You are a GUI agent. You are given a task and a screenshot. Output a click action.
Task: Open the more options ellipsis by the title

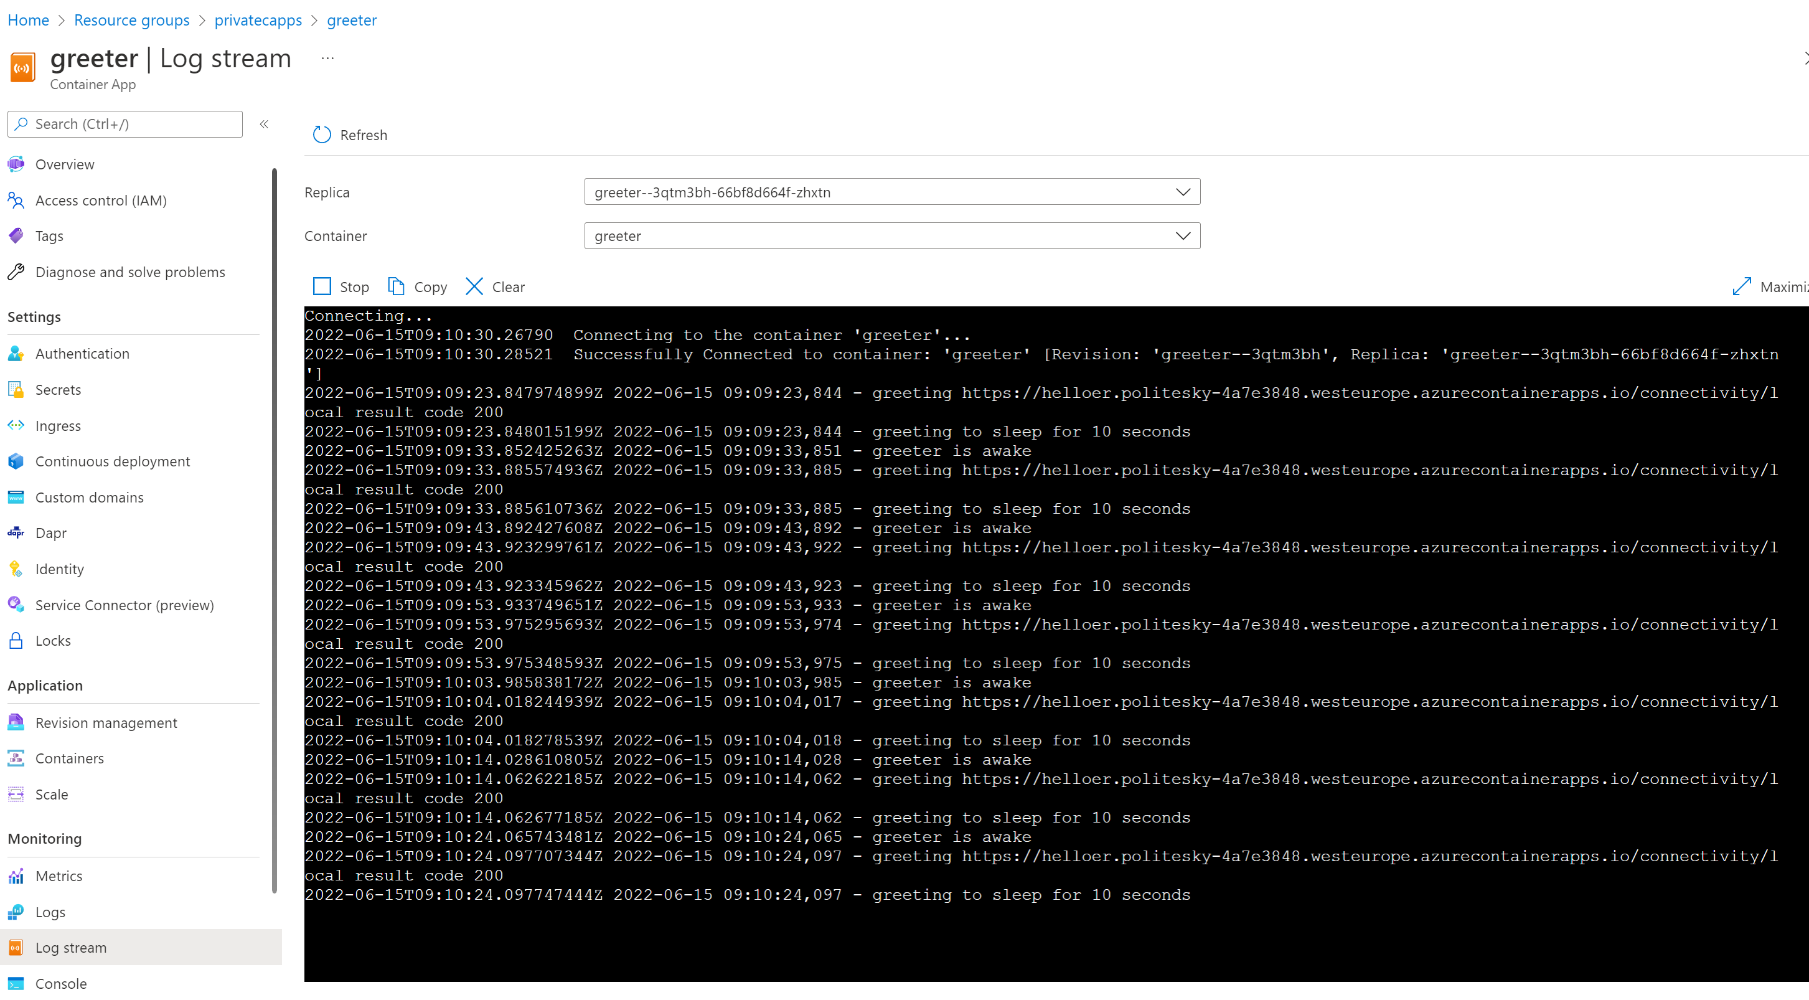tap(327, 59)
